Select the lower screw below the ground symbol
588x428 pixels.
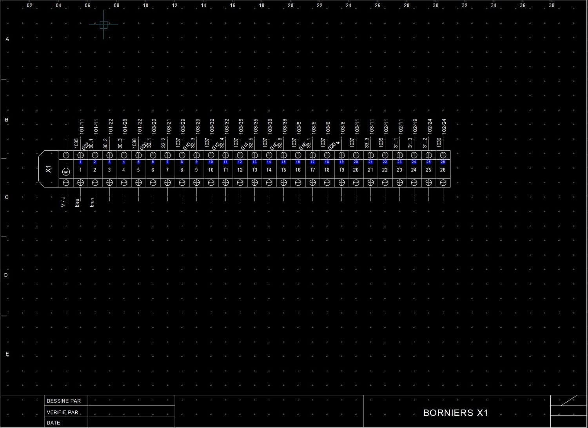tap(66, 182)
